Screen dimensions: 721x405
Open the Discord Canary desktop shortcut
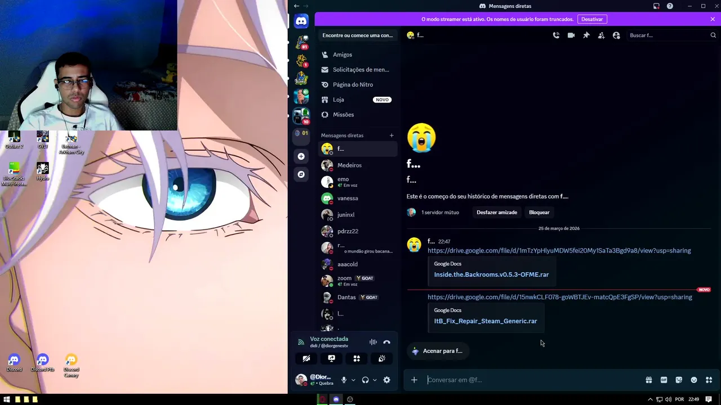[71, 365]
